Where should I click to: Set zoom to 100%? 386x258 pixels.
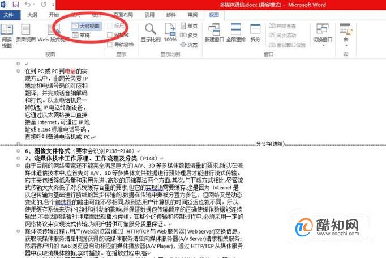point(170,33)
